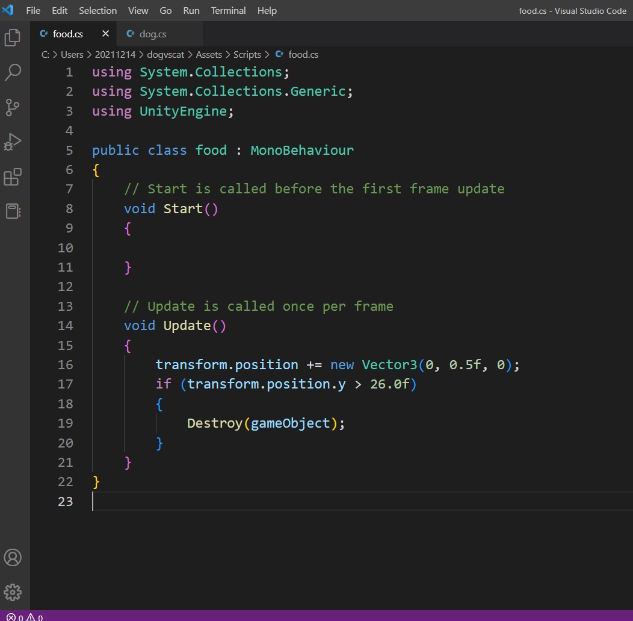Open the notebook-style panel icon below Extensions
Screen dimensions: 633x621
click(13, 211)
